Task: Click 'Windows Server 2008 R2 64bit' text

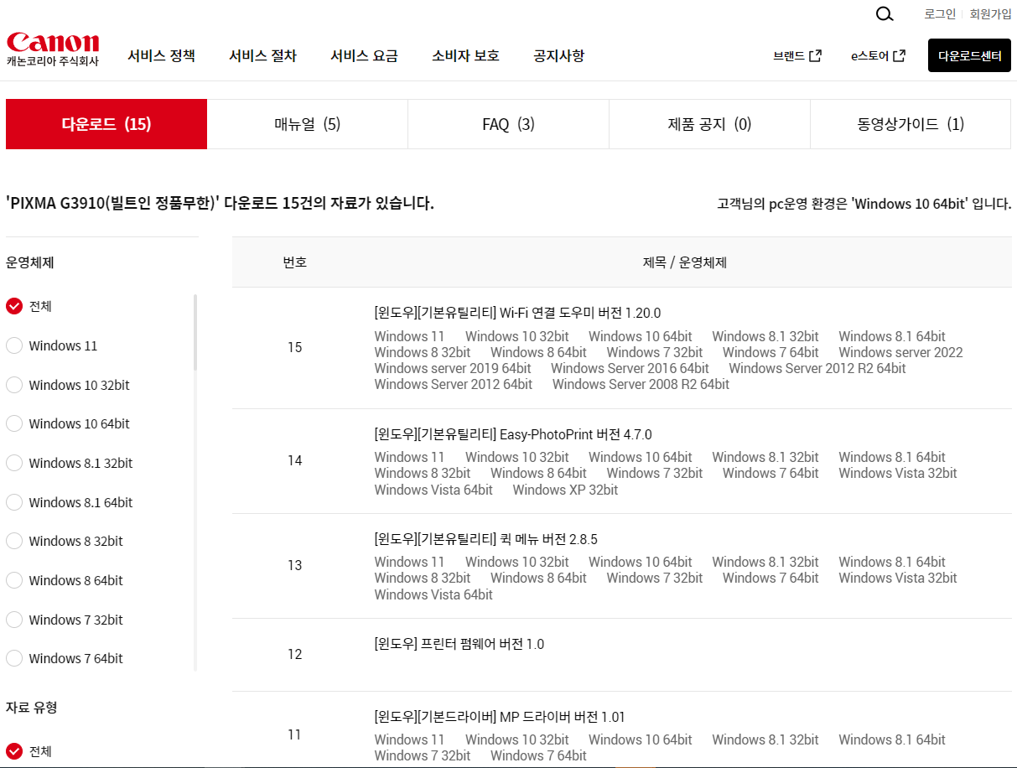Action: [x=641, y=384]
